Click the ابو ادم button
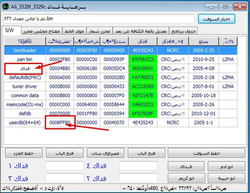The height and width of the screenshot is (193, 250). point(226,166)
